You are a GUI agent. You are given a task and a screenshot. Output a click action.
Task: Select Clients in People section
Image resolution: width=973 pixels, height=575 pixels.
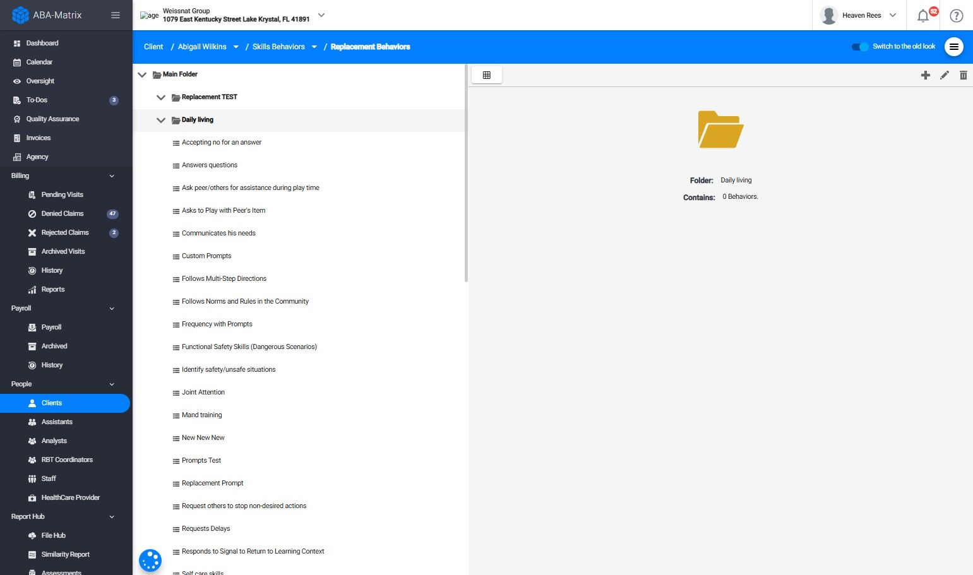65,403
